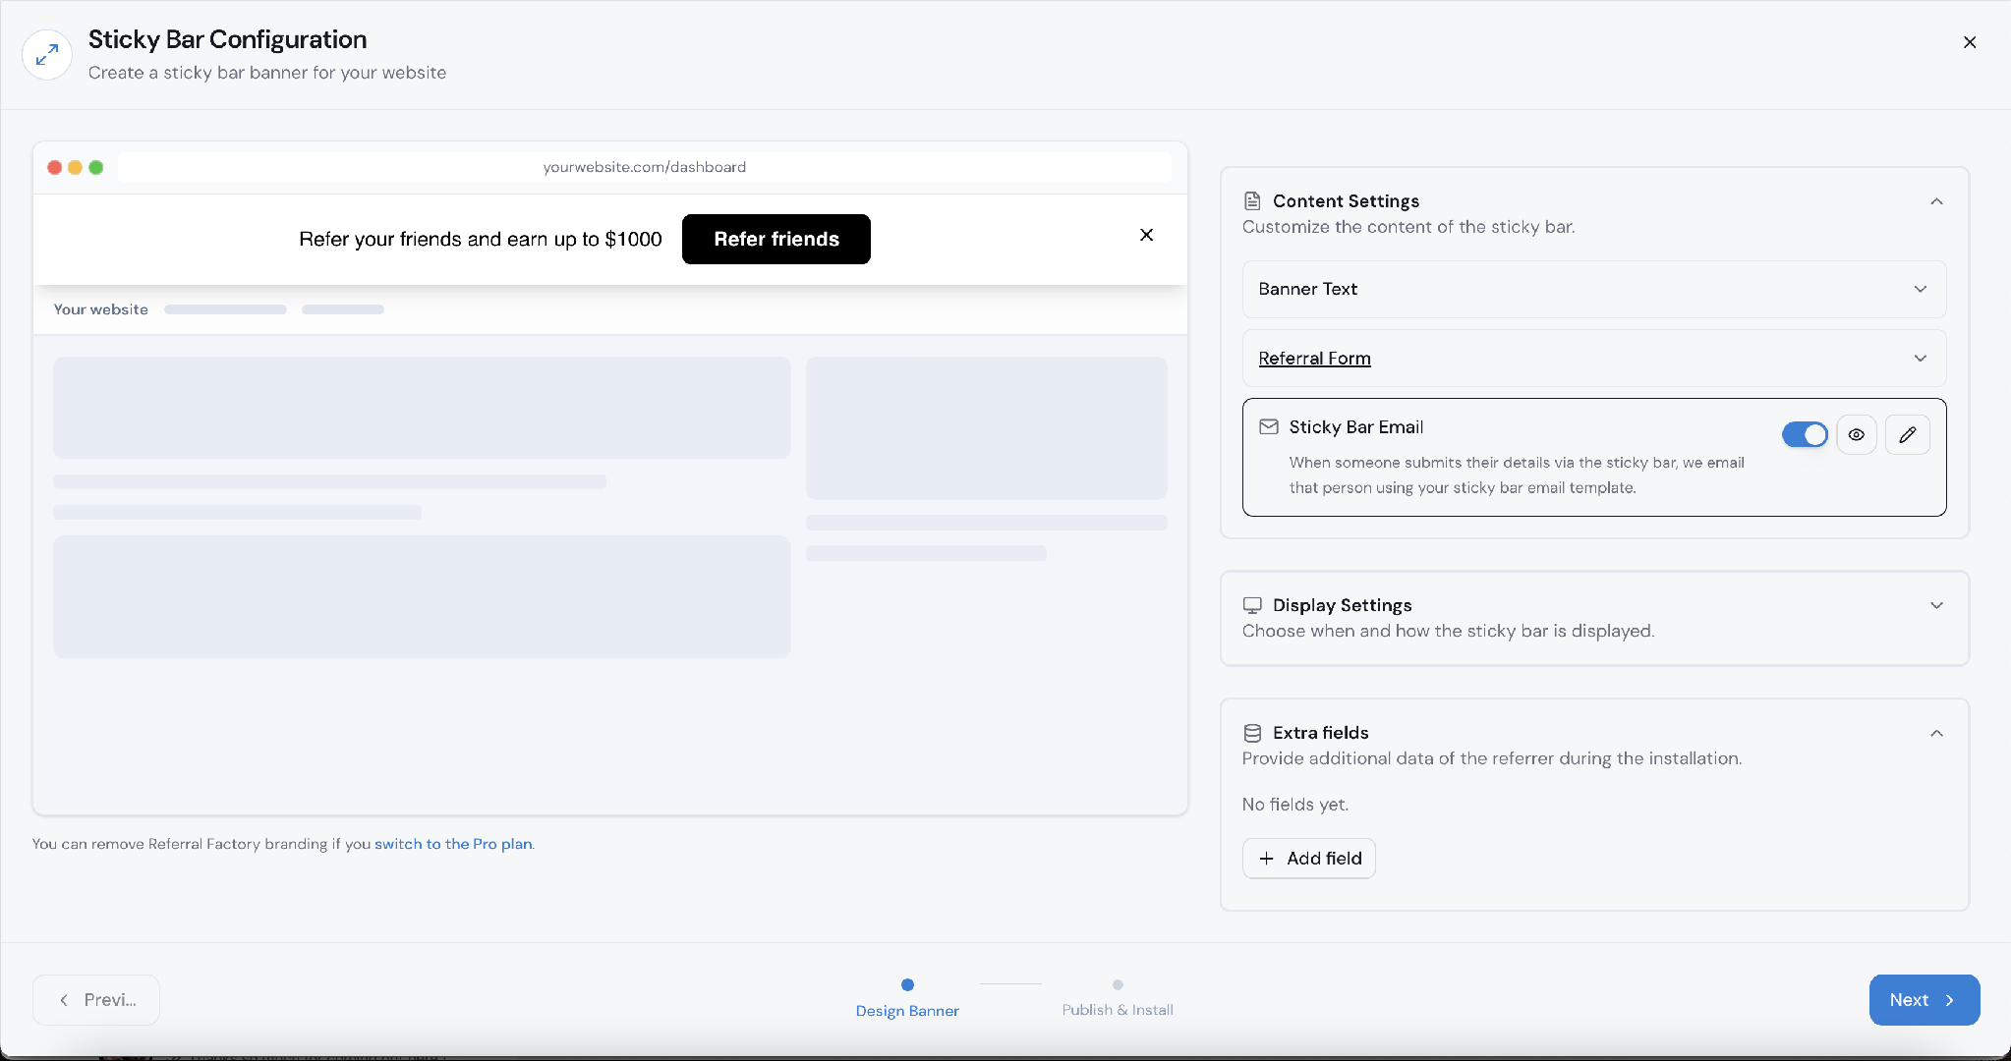Click the yellow dot in preview browser
This screenshot has width=2011, height=1061.
click(76, 167)
